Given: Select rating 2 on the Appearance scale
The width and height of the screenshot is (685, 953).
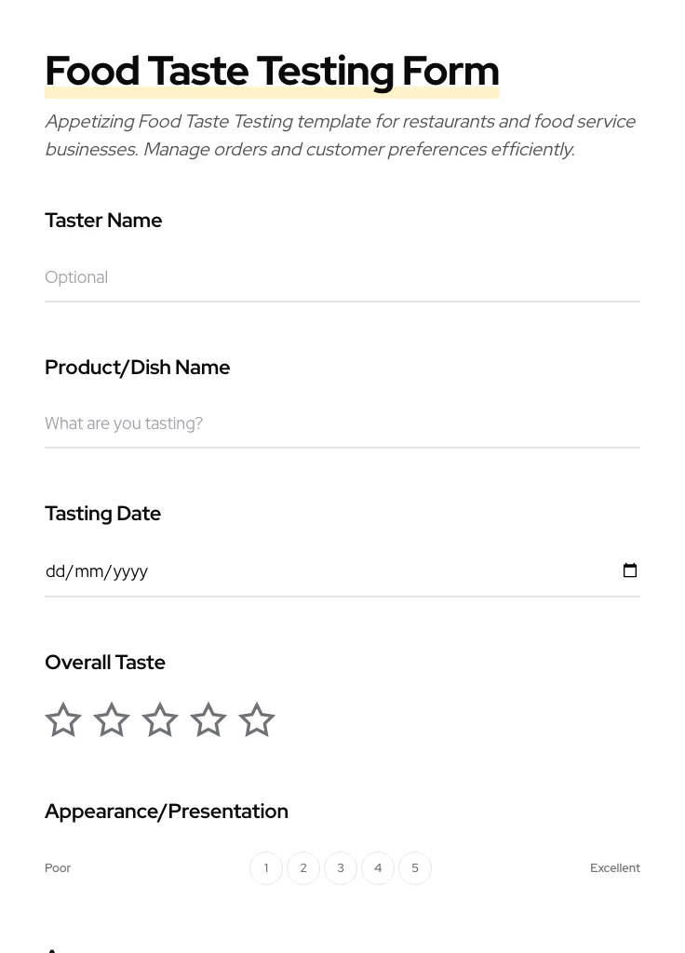Looking at the screenshot, I should [303, 867].
